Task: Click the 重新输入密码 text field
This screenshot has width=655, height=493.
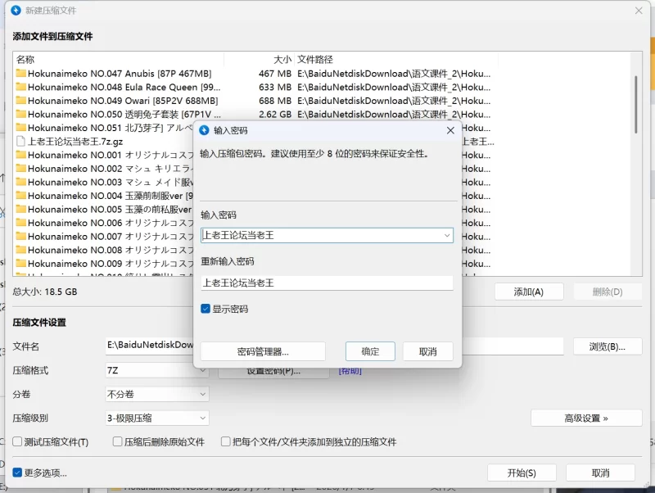Action: point(327,283)
